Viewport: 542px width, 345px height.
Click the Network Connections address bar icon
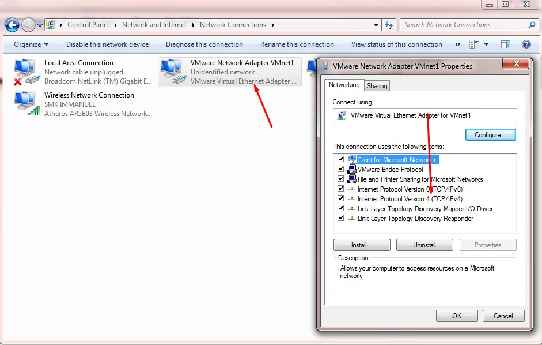(51, 25)
